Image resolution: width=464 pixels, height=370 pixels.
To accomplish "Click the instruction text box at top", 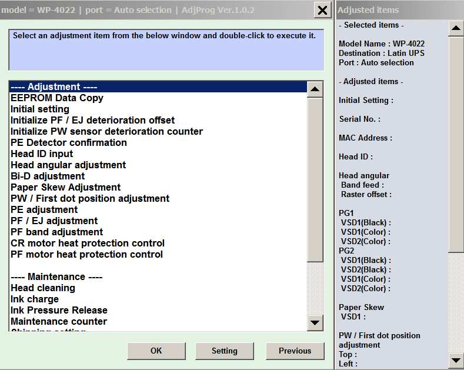I will tap(166, 50).
